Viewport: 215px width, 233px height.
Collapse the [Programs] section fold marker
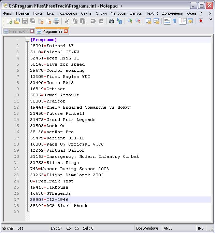pos(27,40)
